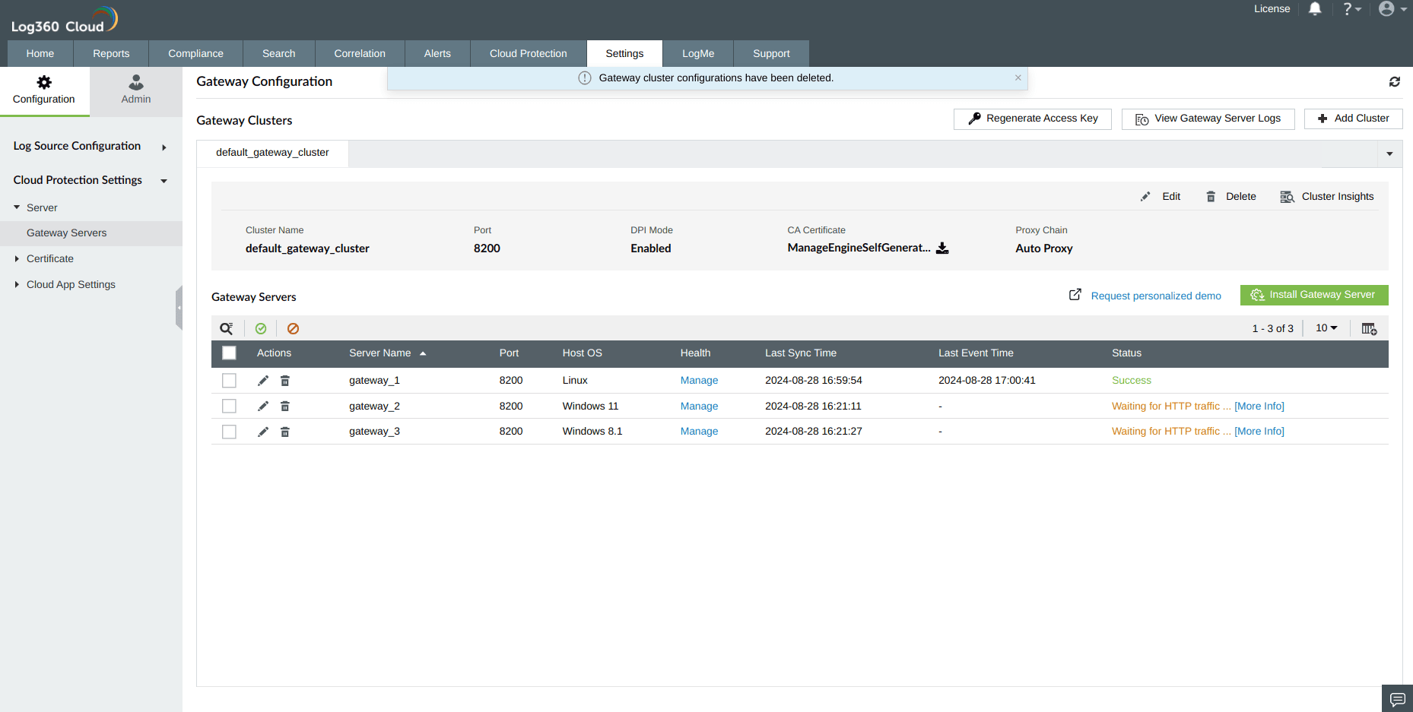1413x712 pixels.
Task: Select all servers using the header checkbox
Action: [229, 353]
